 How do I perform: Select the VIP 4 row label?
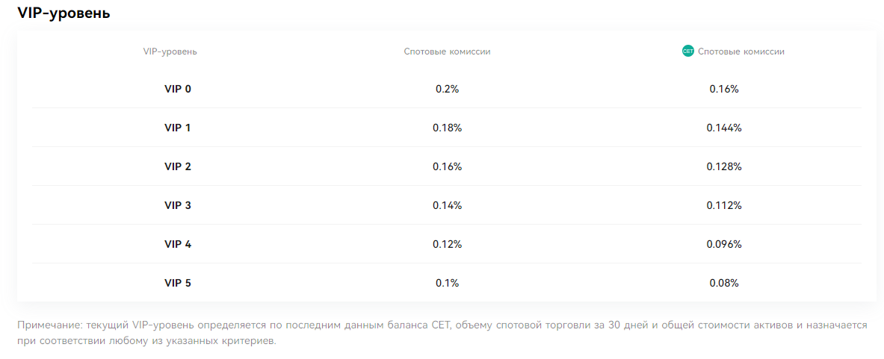point(178,244)
